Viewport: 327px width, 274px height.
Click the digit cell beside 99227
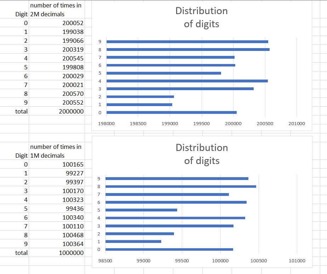(15, 173)
